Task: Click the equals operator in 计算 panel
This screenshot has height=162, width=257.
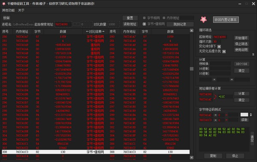Action: point(232,80)
